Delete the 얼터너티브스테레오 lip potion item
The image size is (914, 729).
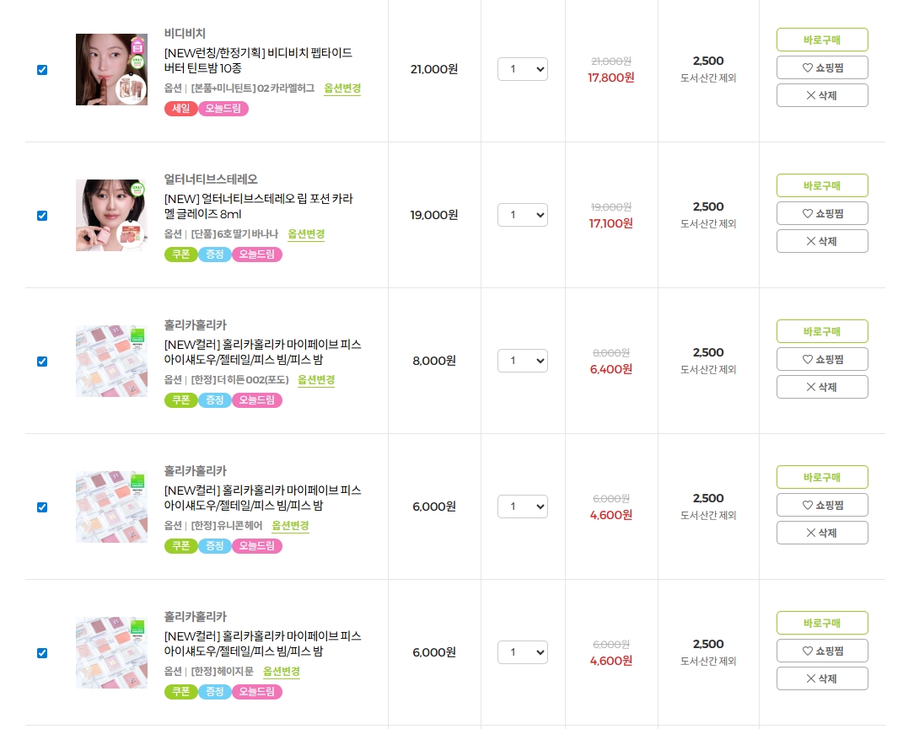click(x=822, y=241)
